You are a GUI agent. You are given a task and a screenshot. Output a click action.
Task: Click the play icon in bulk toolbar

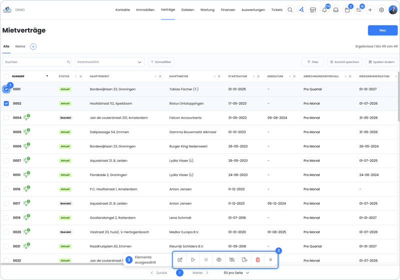coord(193,260)
